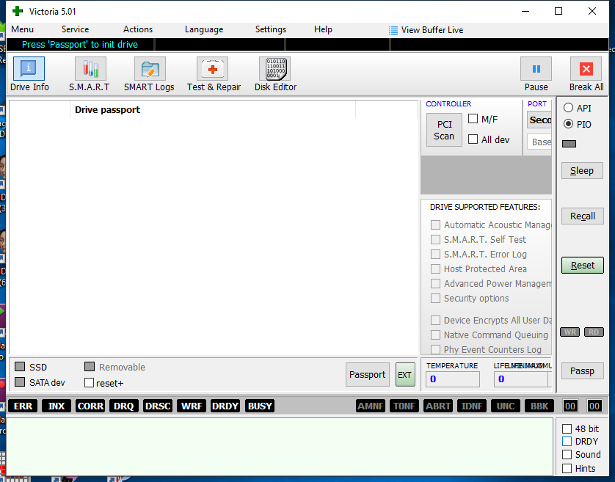This screenshot has height=482, width=615.
Task: Open the Language menu
Action: 204,29
